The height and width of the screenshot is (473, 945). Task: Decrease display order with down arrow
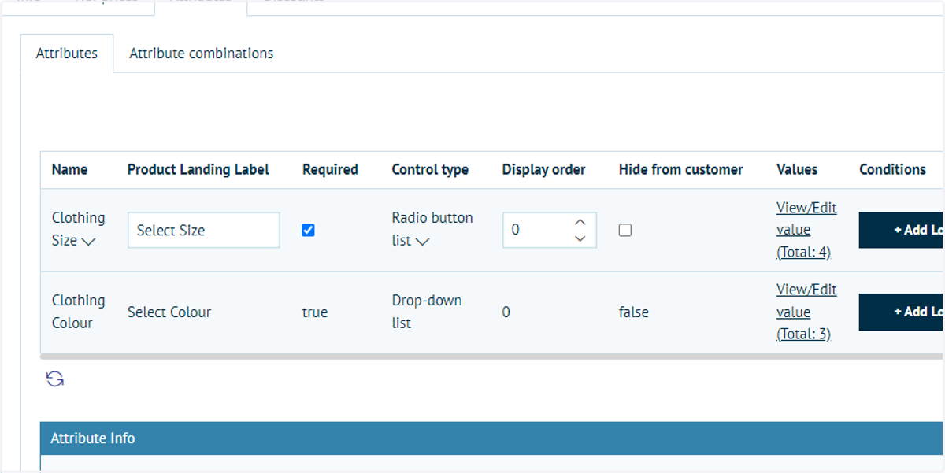[x=580, y=238]
